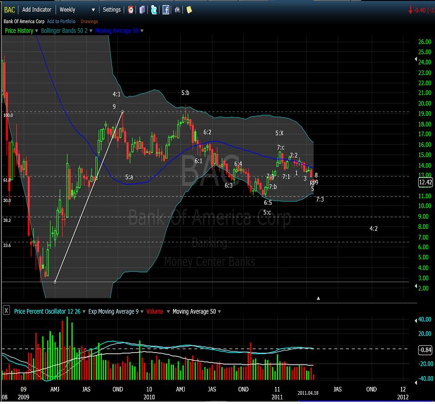Click the 38.2 Fibonacci level label
435x404 pixels.
(x=7, y=221)
